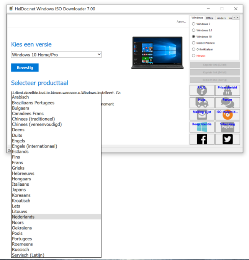Select Chinees (vereenvoudigd) language option
Viewport: 249px width, 260px height.
pyautogui.click(x=56, y=124)
